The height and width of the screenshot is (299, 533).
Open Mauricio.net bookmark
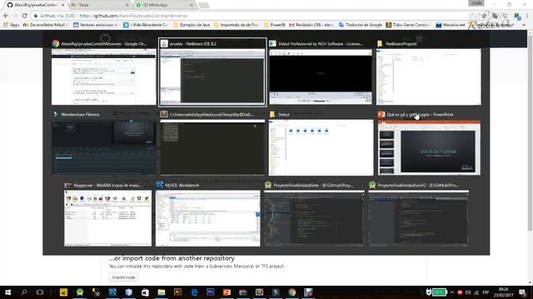[x=451, y=25]
